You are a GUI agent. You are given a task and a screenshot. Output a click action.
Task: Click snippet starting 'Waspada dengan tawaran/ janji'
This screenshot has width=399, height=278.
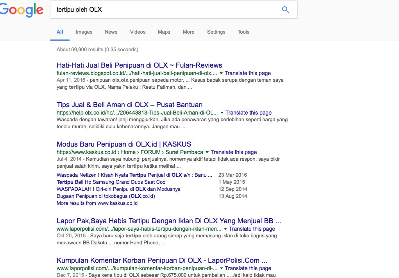172,123
